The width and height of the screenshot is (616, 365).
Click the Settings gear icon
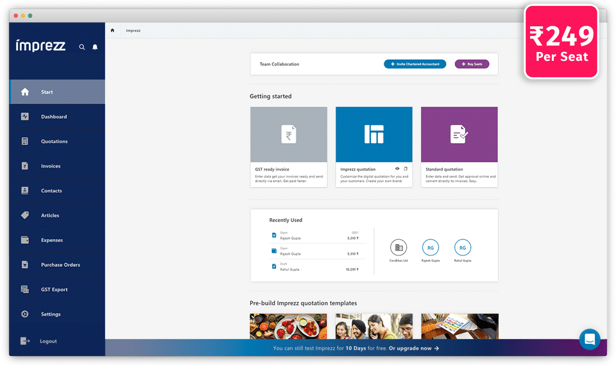pos(25,314)
